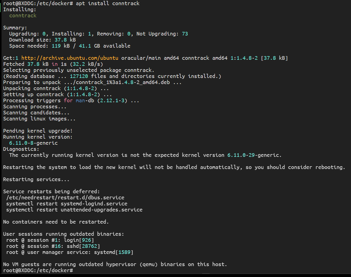Click the sshd[28762] session entry
351x277 pixels.
(x=83, y=246)
